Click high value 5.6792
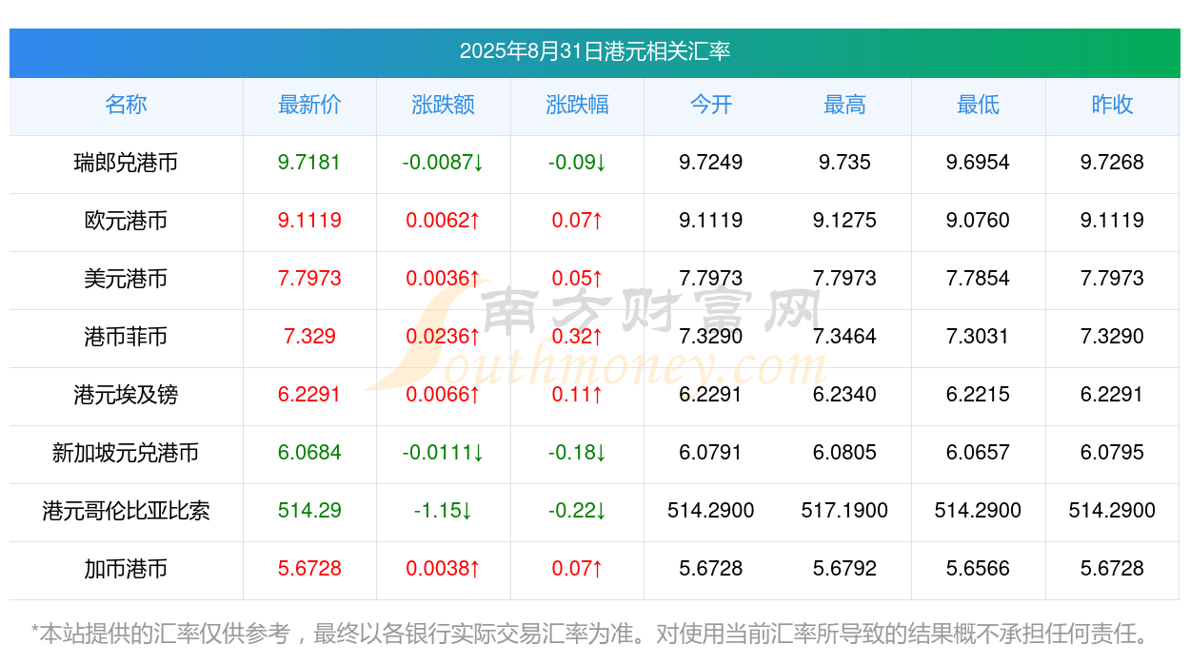Viewport: 1190px width, 664px height. [x=844, y=569]
